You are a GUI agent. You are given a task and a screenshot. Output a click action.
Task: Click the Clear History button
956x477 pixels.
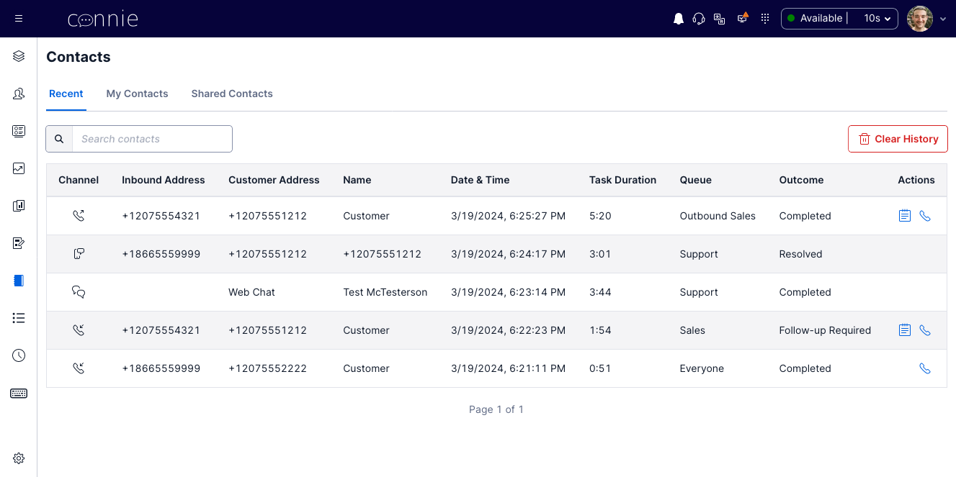click(898, 139)
